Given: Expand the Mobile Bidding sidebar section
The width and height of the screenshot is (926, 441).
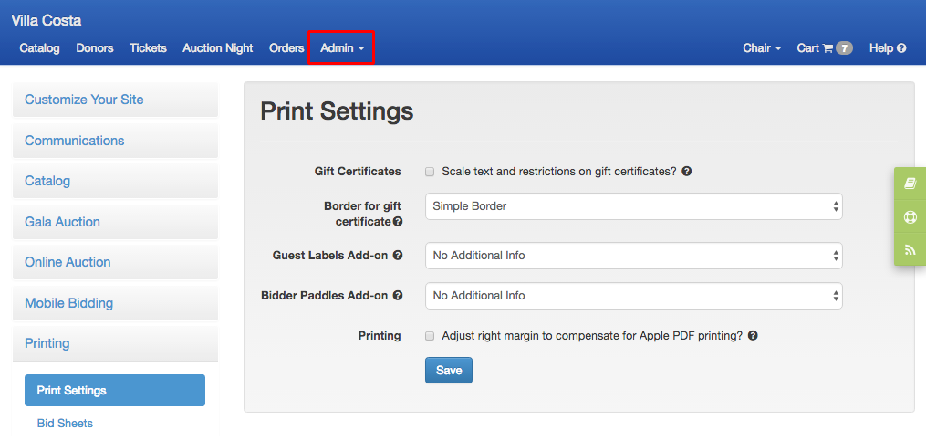Looking at the screenshot, I should (115, 303).
